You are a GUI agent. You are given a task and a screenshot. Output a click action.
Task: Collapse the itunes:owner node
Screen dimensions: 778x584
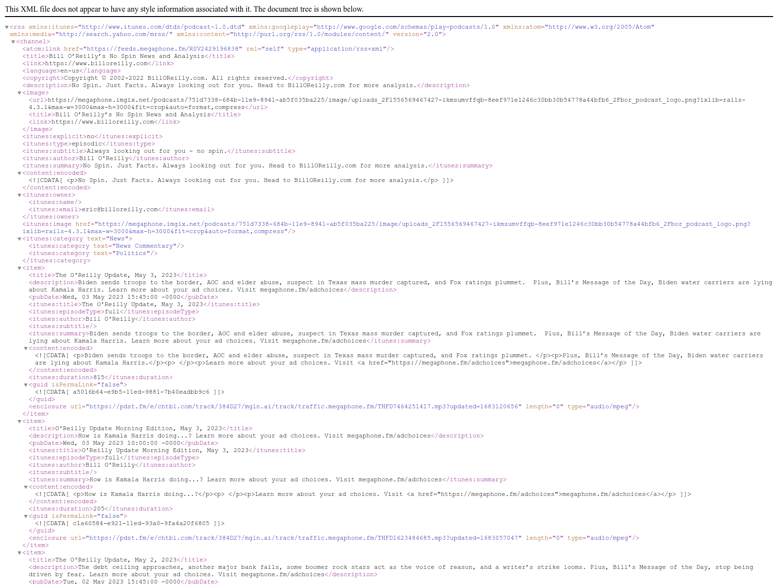(x=19, y=195)
